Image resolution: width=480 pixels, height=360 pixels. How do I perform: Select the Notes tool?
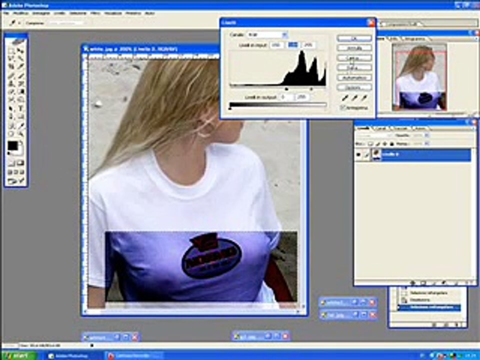click(11, 126)
